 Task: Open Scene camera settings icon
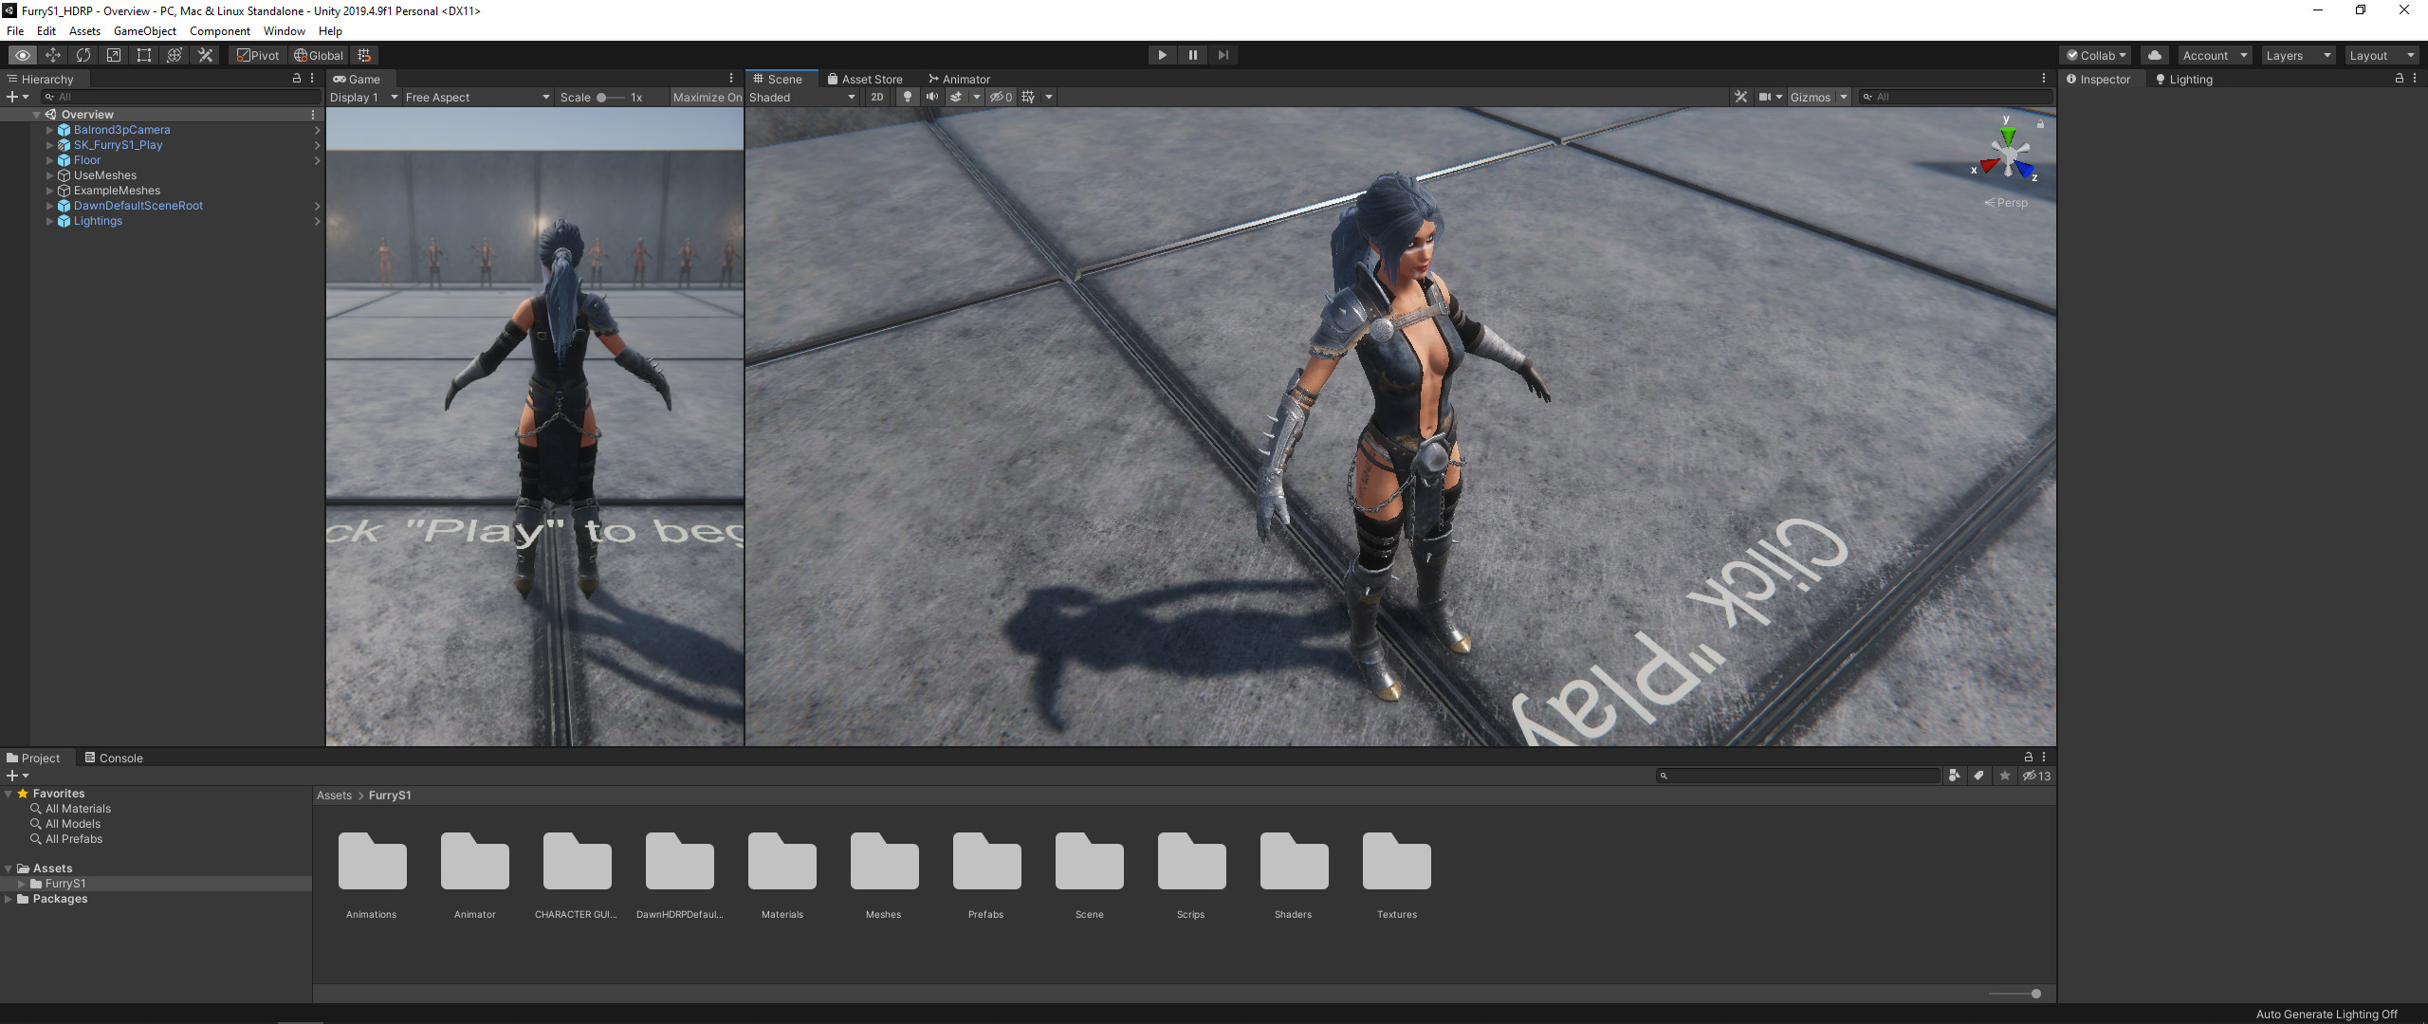tap(1765, 97)
